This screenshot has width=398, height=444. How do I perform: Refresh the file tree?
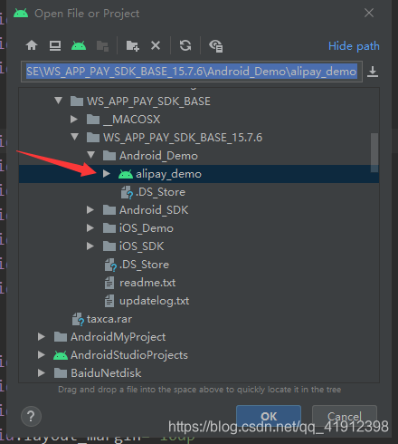point(185,45)
